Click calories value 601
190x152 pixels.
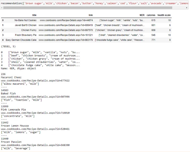point(153,25)
